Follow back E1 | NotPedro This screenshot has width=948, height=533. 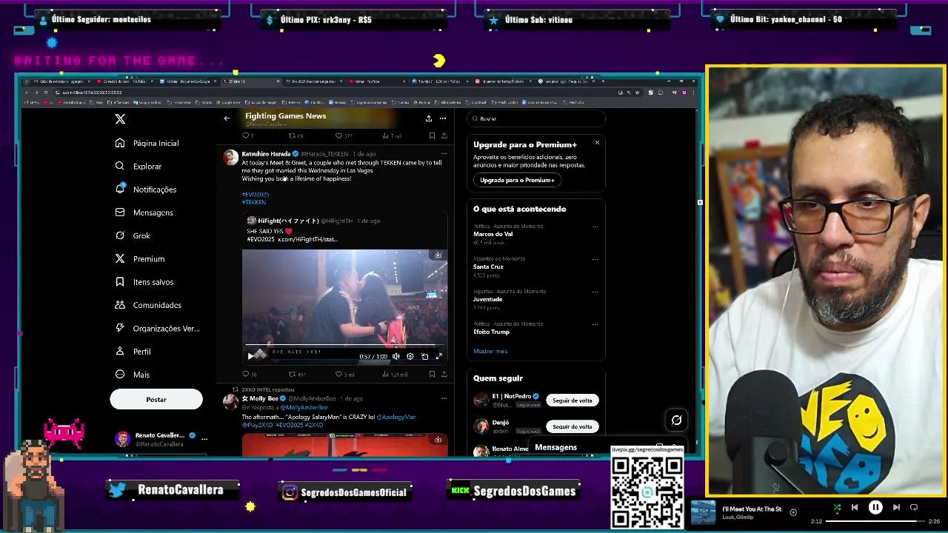coord(573,400)
